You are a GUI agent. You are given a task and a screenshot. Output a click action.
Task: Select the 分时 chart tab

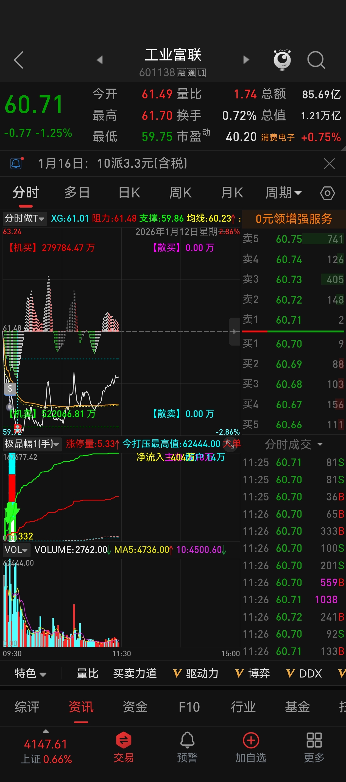coord(26,193)
